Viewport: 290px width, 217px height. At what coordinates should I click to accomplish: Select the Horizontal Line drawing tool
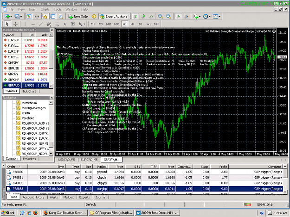[33, 24]
